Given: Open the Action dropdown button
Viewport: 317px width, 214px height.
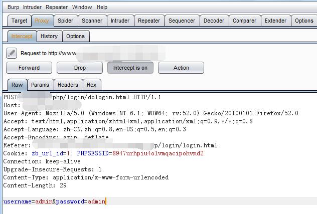Looking at the screenshot, I should 181,68.
